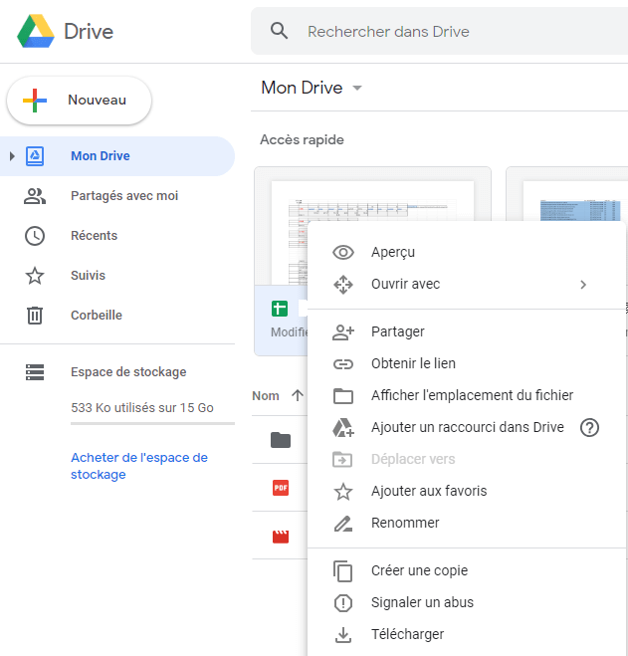
Task: Choose Télécharger in the context menu
Action: [407, 634]
